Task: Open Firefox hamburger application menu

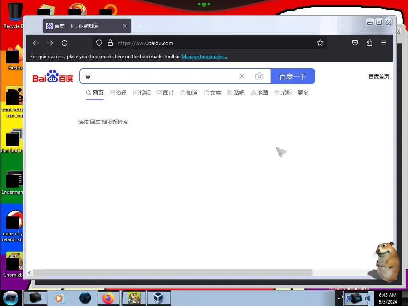Action: click(384, 43)
